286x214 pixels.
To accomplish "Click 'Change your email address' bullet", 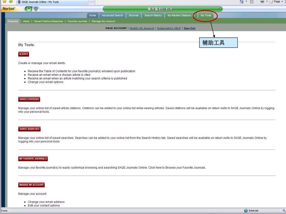I will 46,202.
